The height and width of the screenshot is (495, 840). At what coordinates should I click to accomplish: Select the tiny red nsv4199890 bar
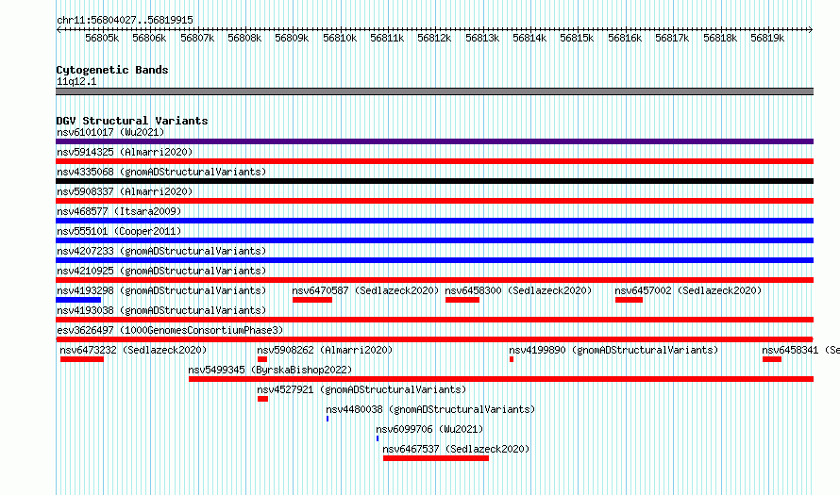(x=512, y=359)
